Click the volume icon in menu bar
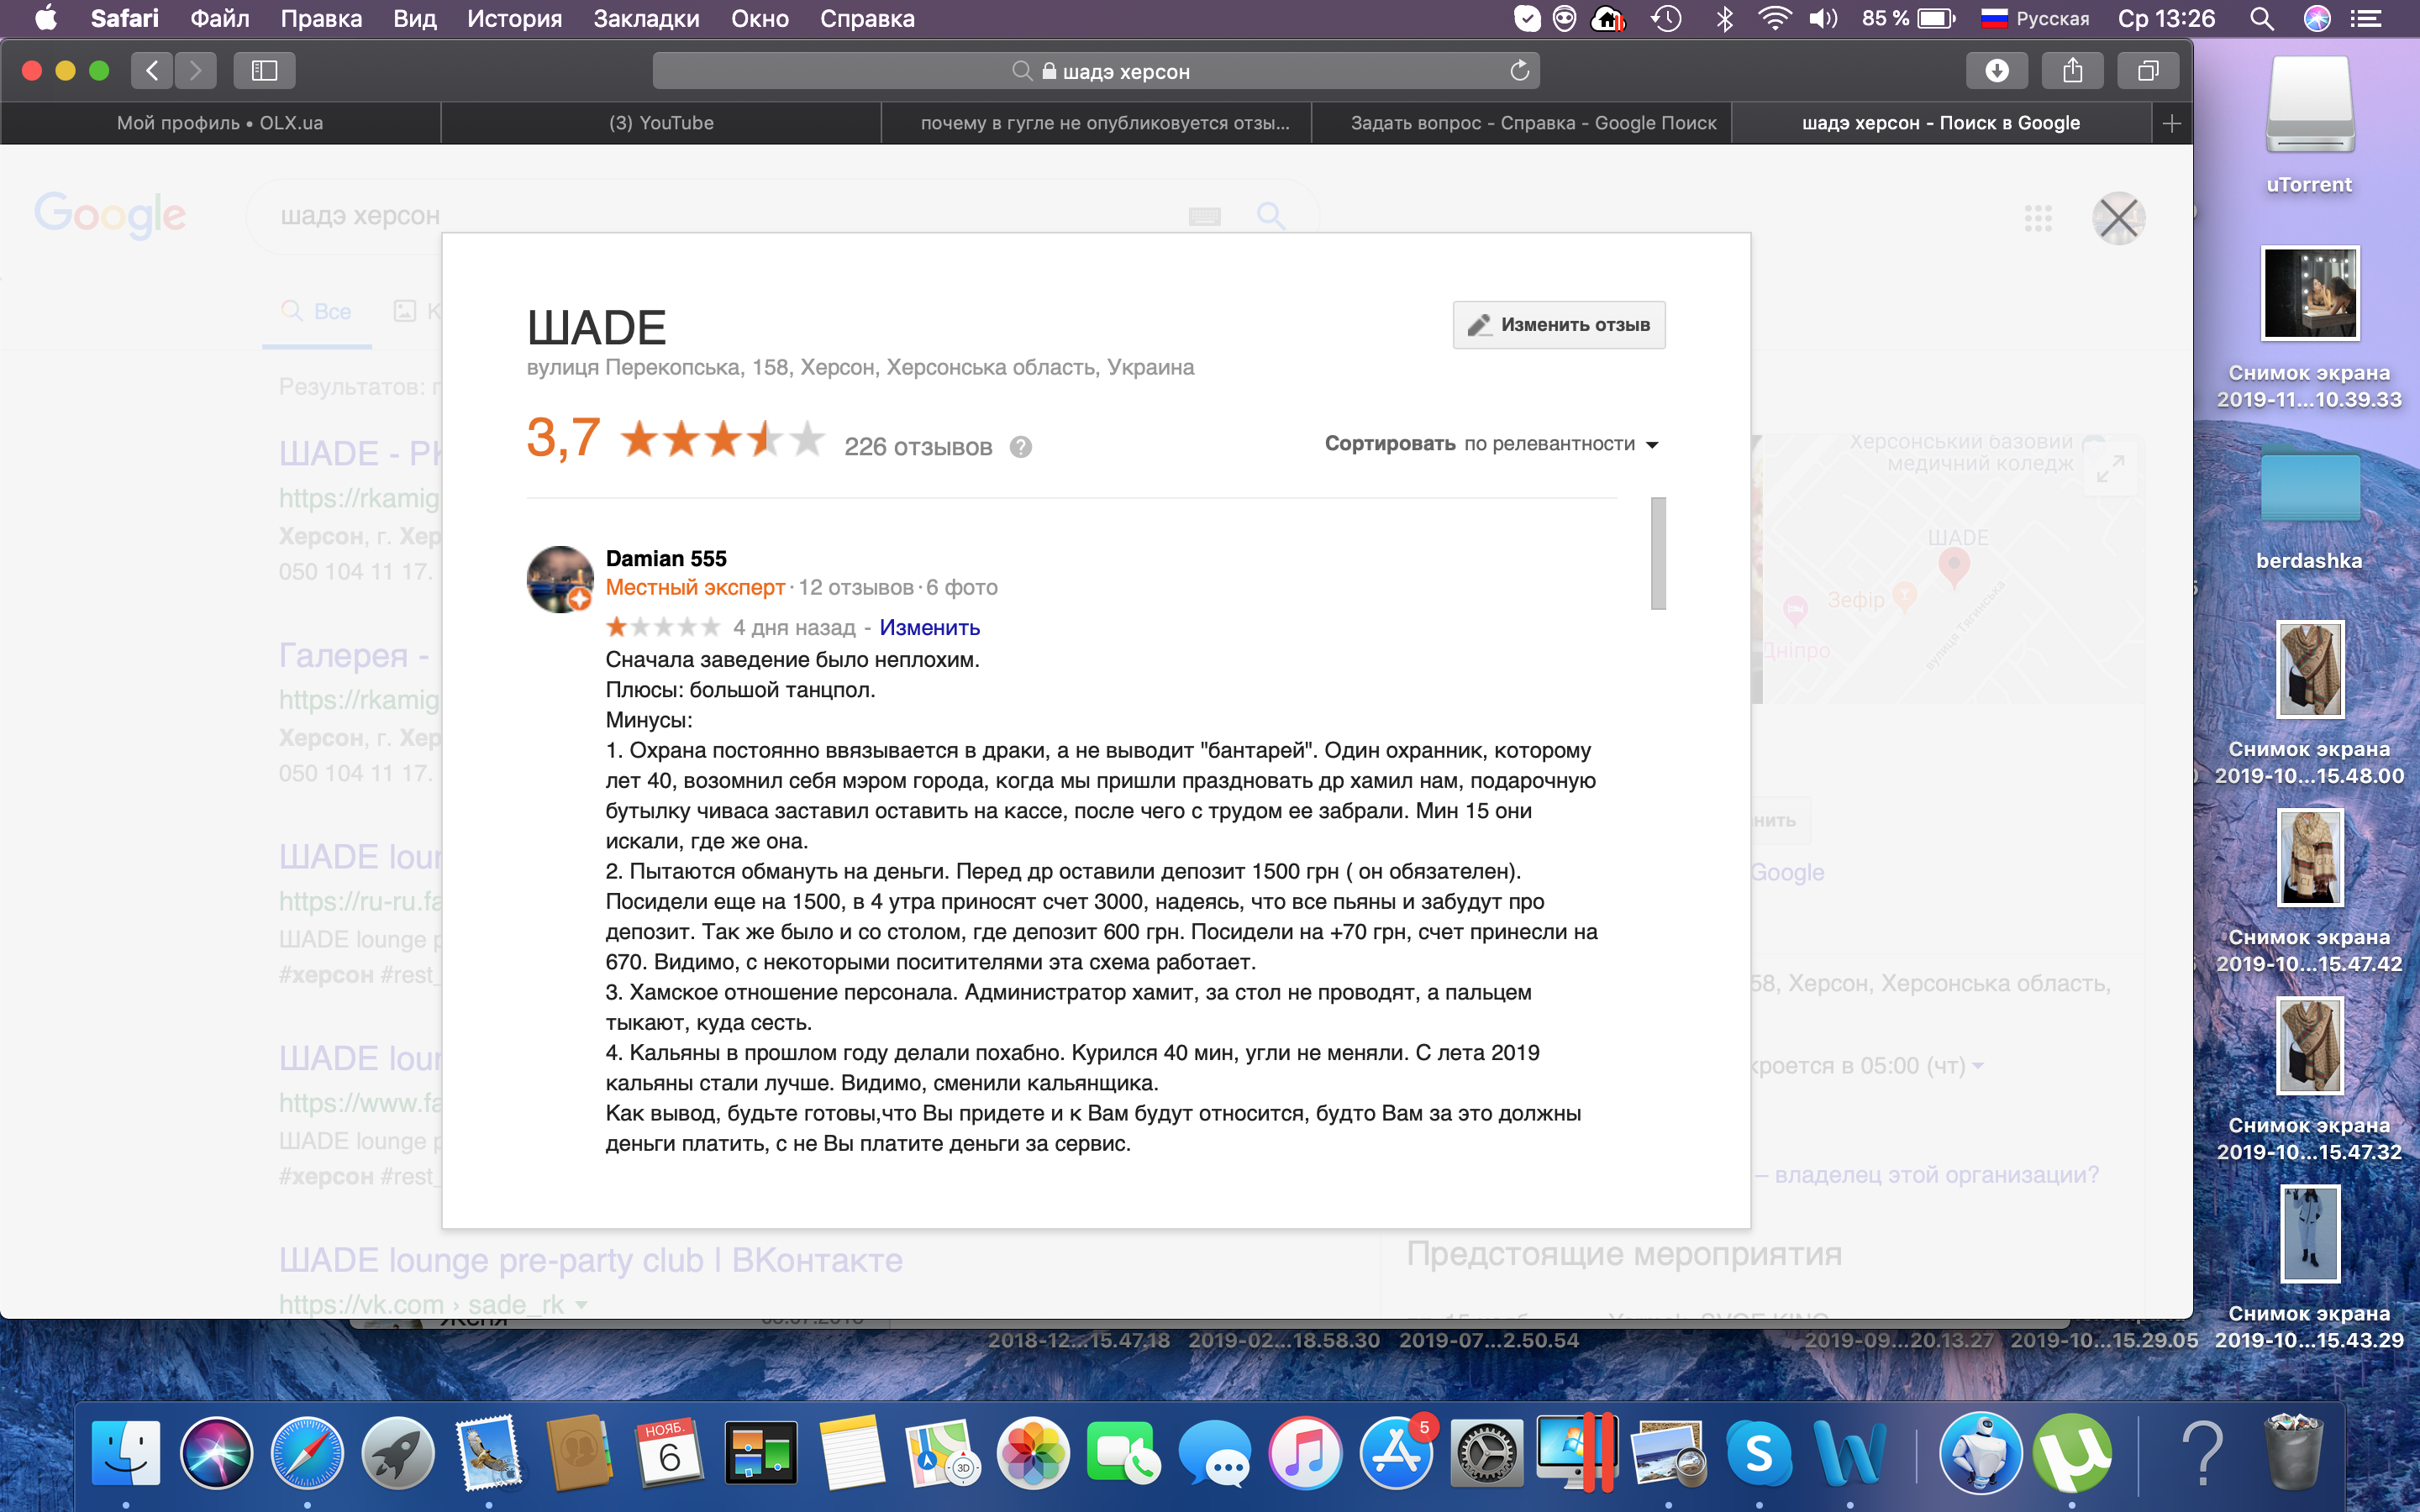Viewport: 2420px width, 1512px height. point(1822,18)
